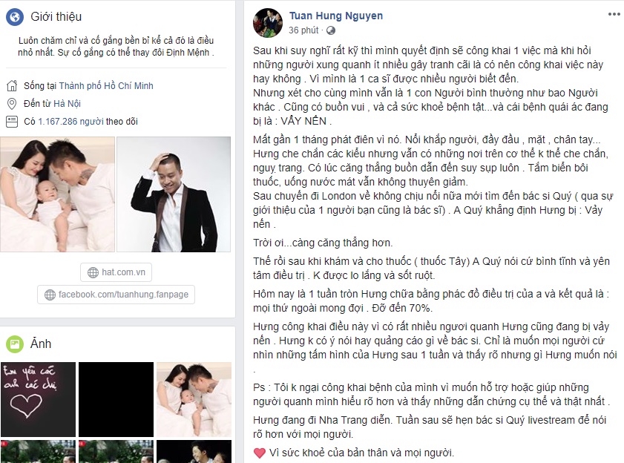Open the 1.167.286 người followers link
624x463 pixels.
tap(70, 122)
